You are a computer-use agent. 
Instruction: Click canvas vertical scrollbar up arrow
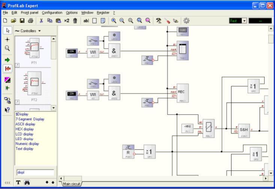(271, 28)
